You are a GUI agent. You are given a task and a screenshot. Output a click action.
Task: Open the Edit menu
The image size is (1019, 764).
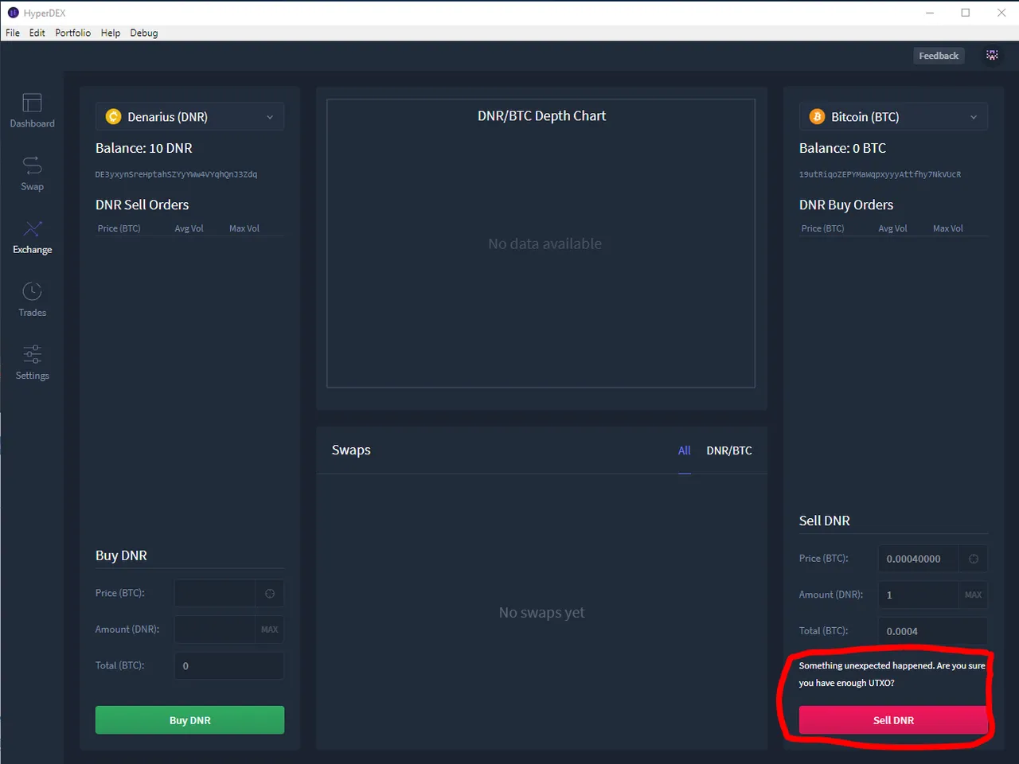coord(37,33)
